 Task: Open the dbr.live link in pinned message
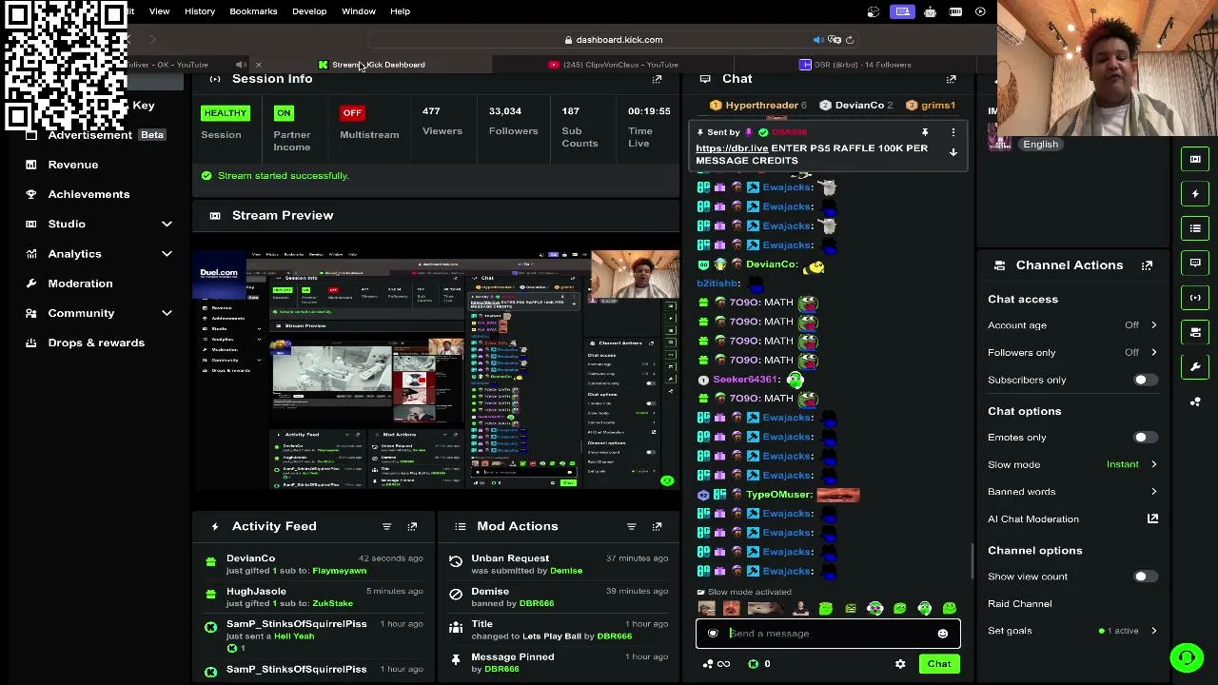(732, 148)
